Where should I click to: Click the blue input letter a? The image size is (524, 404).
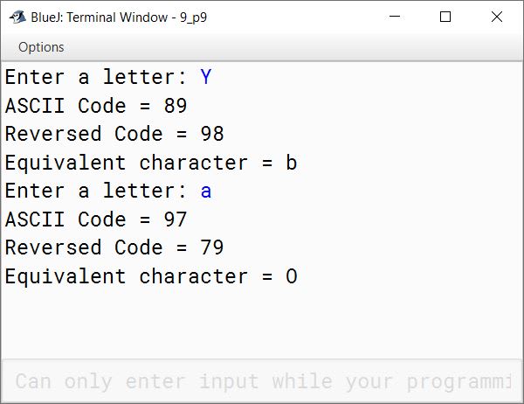coord(206,192)
